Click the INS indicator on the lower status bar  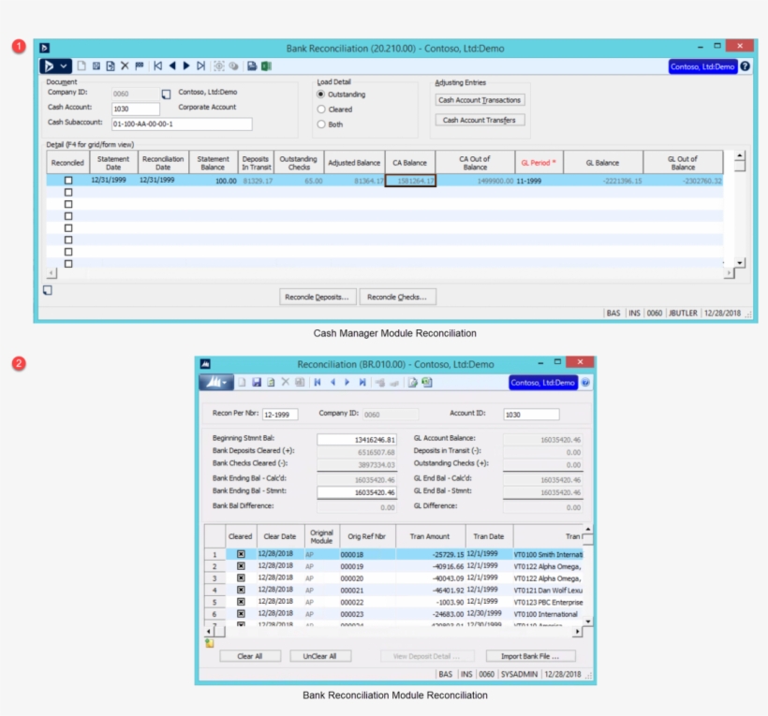(465, 673)
